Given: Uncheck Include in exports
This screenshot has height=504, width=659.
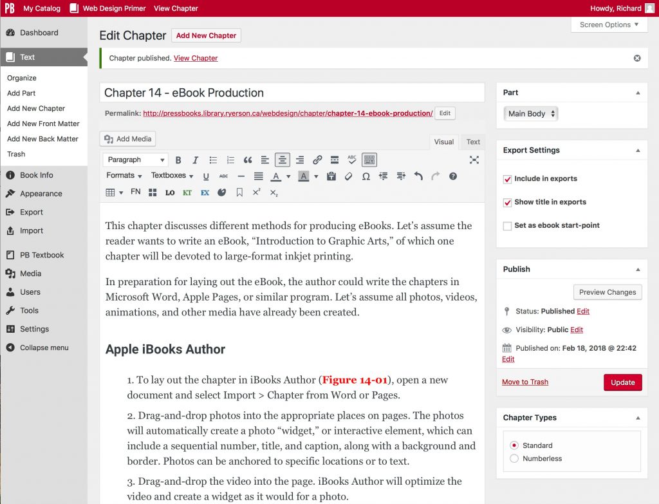Looking at the screenshot, I should click(x=507, y=179).
